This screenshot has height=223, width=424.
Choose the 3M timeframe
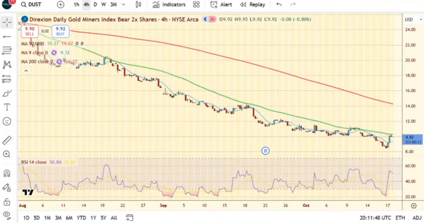[x=114, y=5]
